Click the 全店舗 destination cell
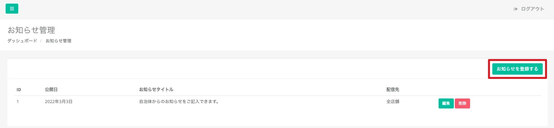 (393, 101)
